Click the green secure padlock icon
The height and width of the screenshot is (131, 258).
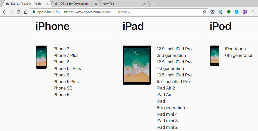click(x=34, y=12)
